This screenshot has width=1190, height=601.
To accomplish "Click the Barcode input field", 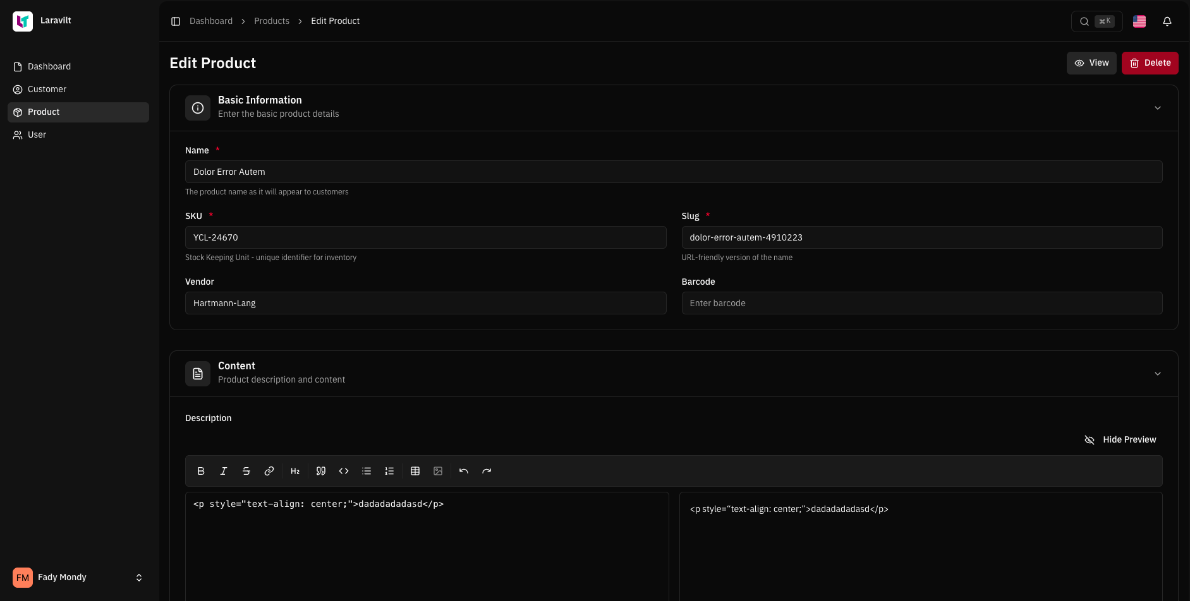I will (x=921, y=303).
